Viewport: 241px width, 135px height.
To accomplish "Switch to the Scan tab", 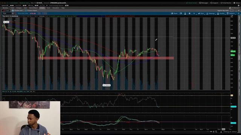I will [25, 8].
